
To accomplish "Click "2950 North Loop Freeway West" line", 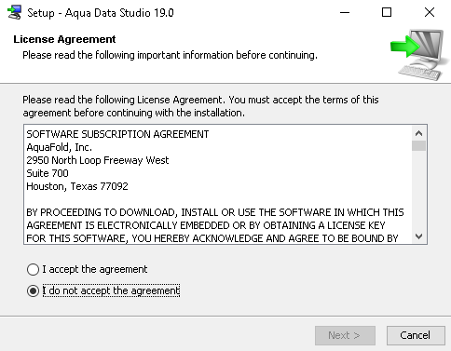I will coord(98,160).
